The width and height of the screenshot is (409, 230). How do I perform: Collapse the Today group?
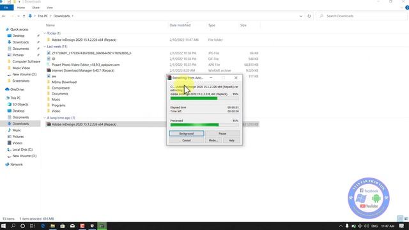pyautogui.click(x=45, y=33)
